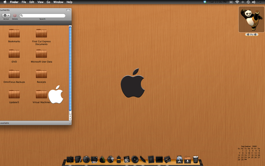This screenshot has height=166, width=265.
Task: Open the dark sphere with arrow dock icon
Action: (x=111, y=160)
